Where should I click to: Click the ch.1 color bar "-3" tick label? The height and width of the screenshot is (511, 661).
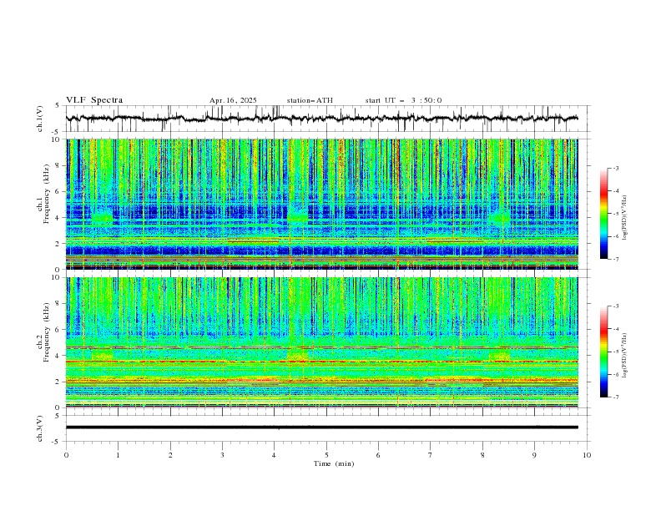click(616, 168)
